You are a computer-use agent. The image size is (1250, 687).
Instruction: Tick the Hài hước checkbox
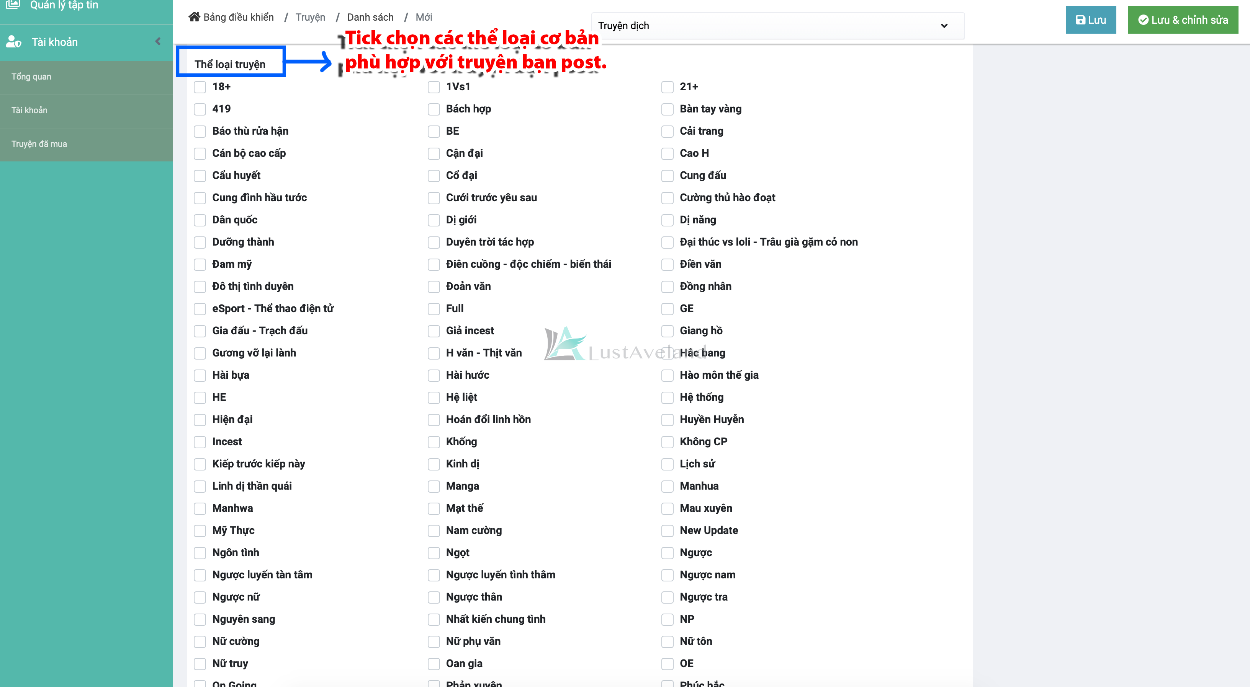(x=434, y=375)
